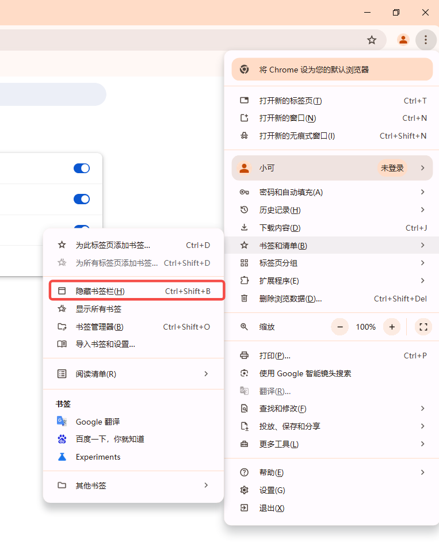Increase zoom with the plus button
The height and width of the screenshot is (550, 439).
[x=392, y=327]
